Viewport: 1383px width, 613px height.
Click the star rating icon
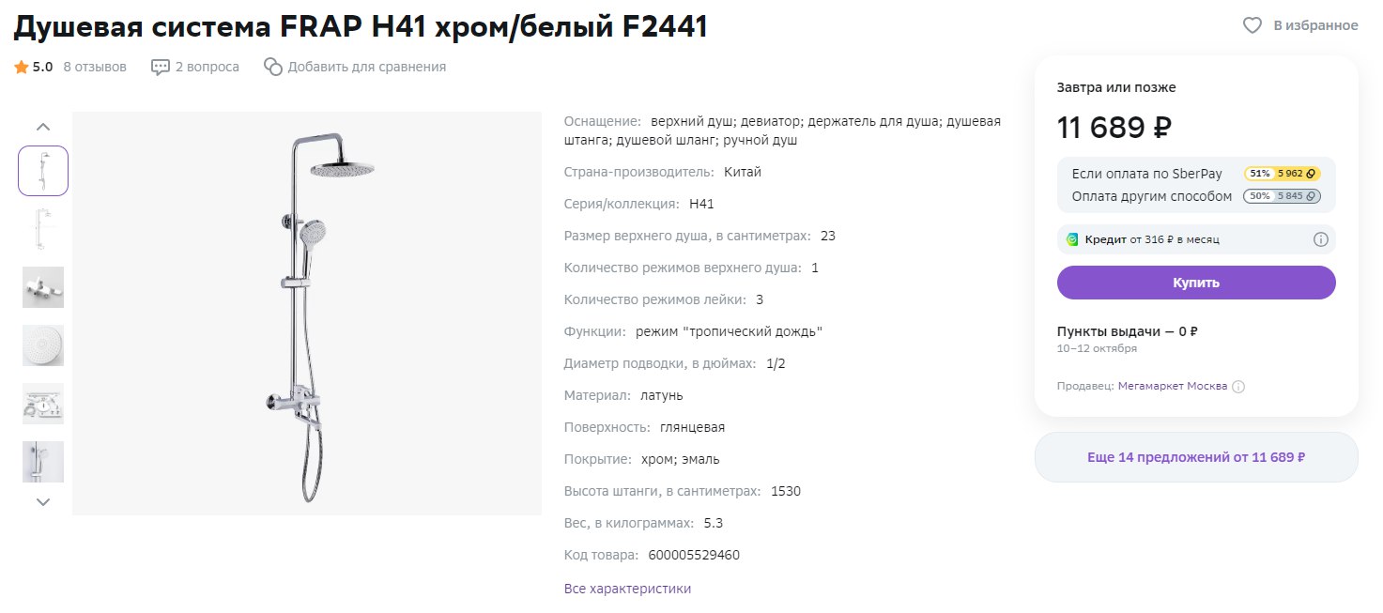click(x=21, y=67)
